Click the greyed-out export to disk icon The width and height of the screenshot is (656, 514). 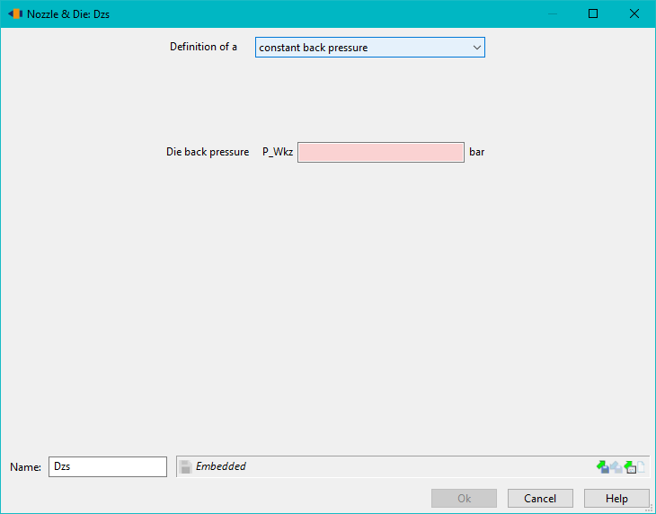(x=616, y=466)
